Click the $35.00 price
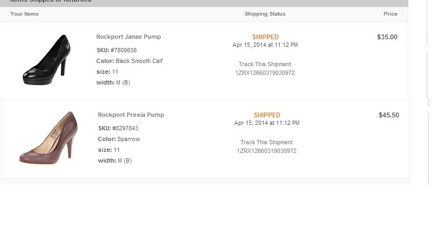 [387, 37]
